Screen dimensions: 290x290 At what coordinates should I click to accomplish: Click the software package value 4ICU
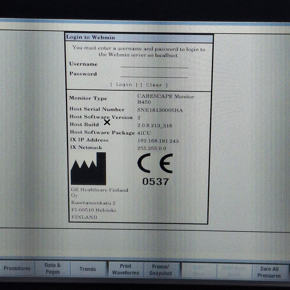coord(144,133)
